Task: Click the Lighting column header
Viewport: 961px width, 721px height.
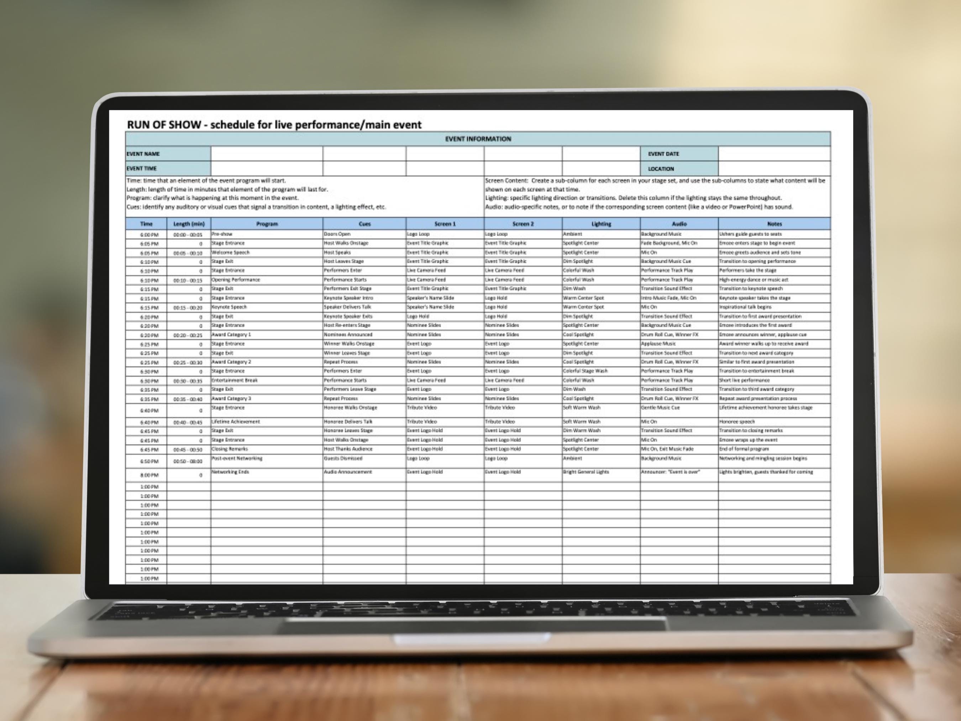Action: point(602,224)
